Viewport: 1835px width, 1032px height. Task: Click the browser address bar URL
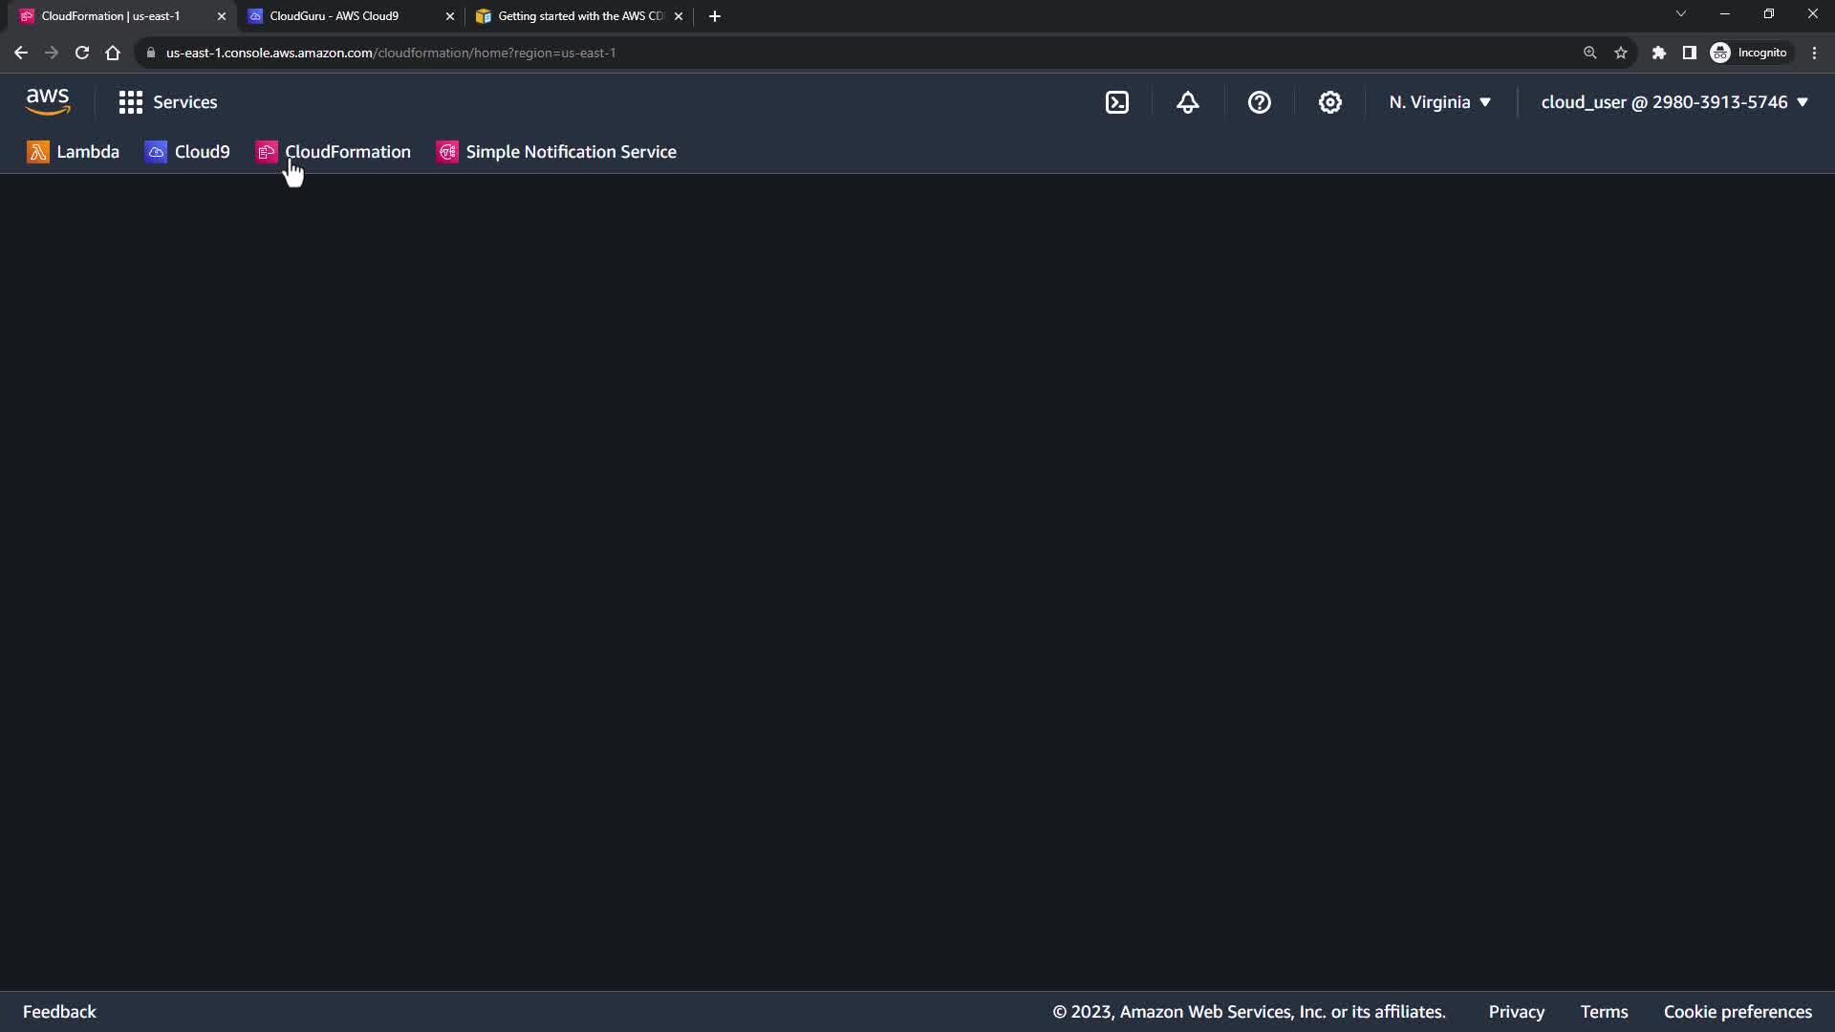click(x=391, y=53)
